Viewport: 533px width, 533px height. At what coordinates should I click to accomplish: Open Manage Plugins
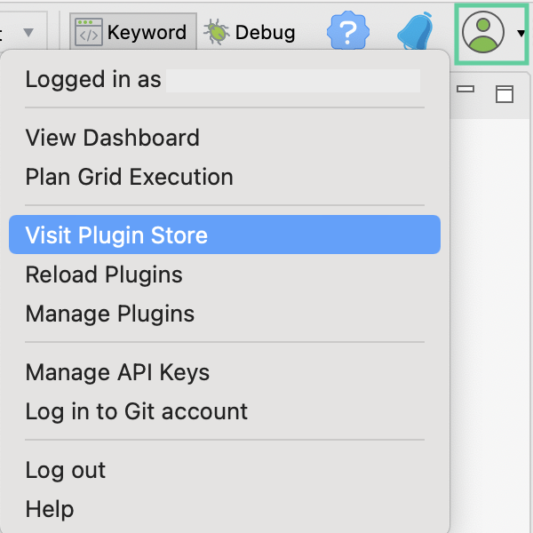110,314
